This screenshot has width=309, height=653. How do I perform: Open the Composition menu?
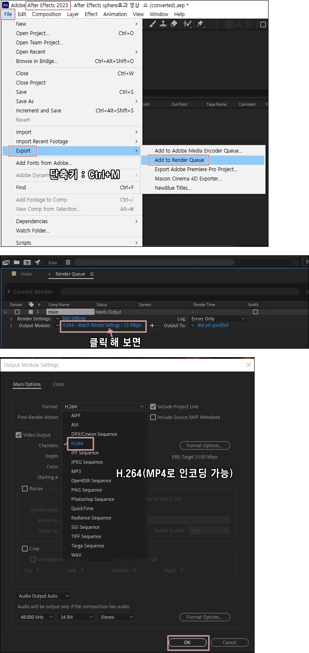click(46, 14)
